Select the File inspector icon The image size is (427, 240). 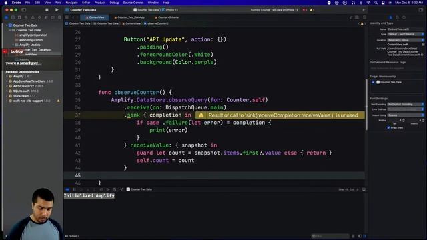(390, 17)
